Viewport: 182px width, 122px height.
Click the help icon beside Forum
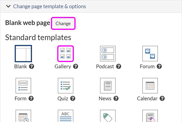159,67
